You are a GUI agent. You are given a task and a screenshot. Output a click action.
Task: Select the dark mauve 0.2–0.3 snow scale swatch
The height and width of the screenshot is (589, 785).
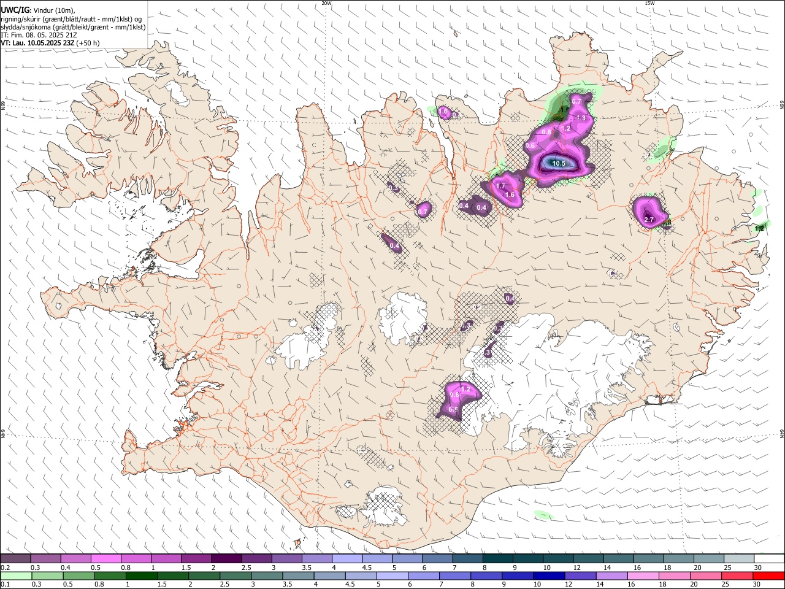[x=15, y=558]
